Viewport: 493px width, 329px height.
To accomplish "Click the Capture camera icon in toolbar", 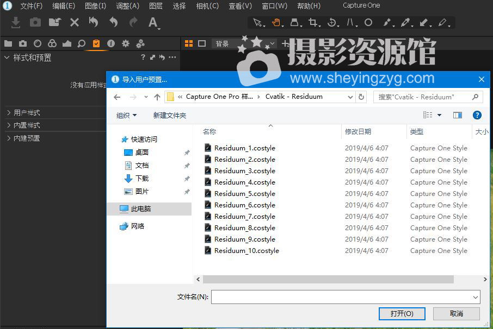I will coord(35,23).
